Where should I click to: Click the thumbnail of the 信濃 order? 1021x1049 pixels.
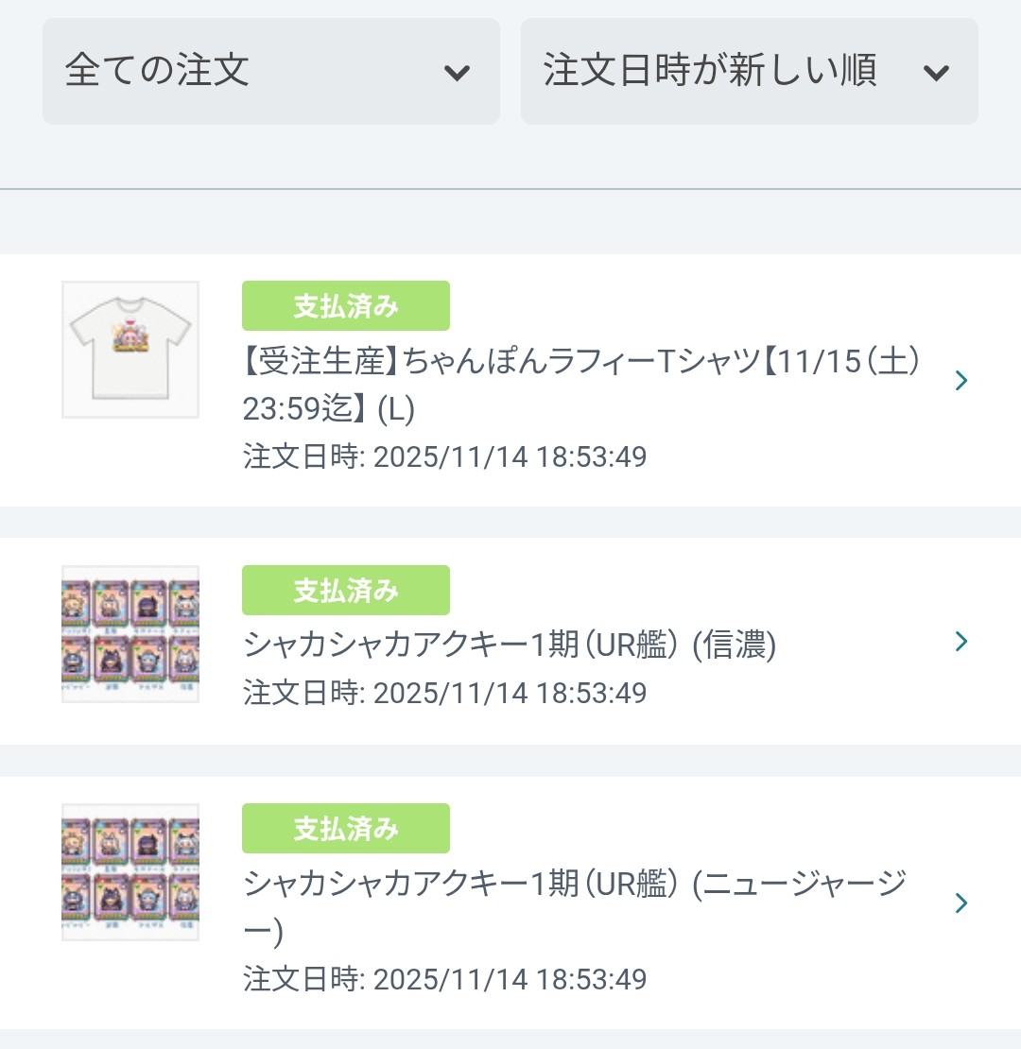tap(130, 634)
